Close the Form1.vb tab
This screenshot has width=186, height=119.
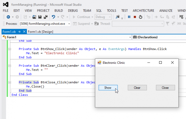(x=24, y=31)
